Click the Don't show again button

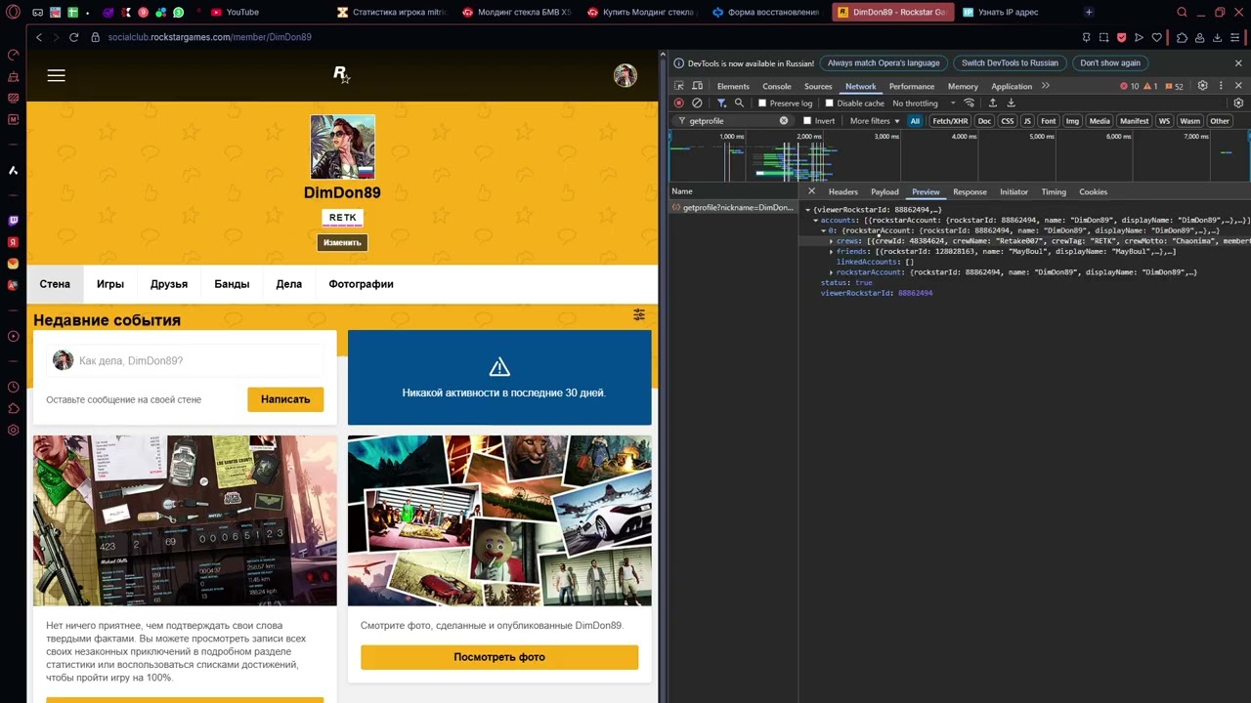click(x=1110, y=63)
